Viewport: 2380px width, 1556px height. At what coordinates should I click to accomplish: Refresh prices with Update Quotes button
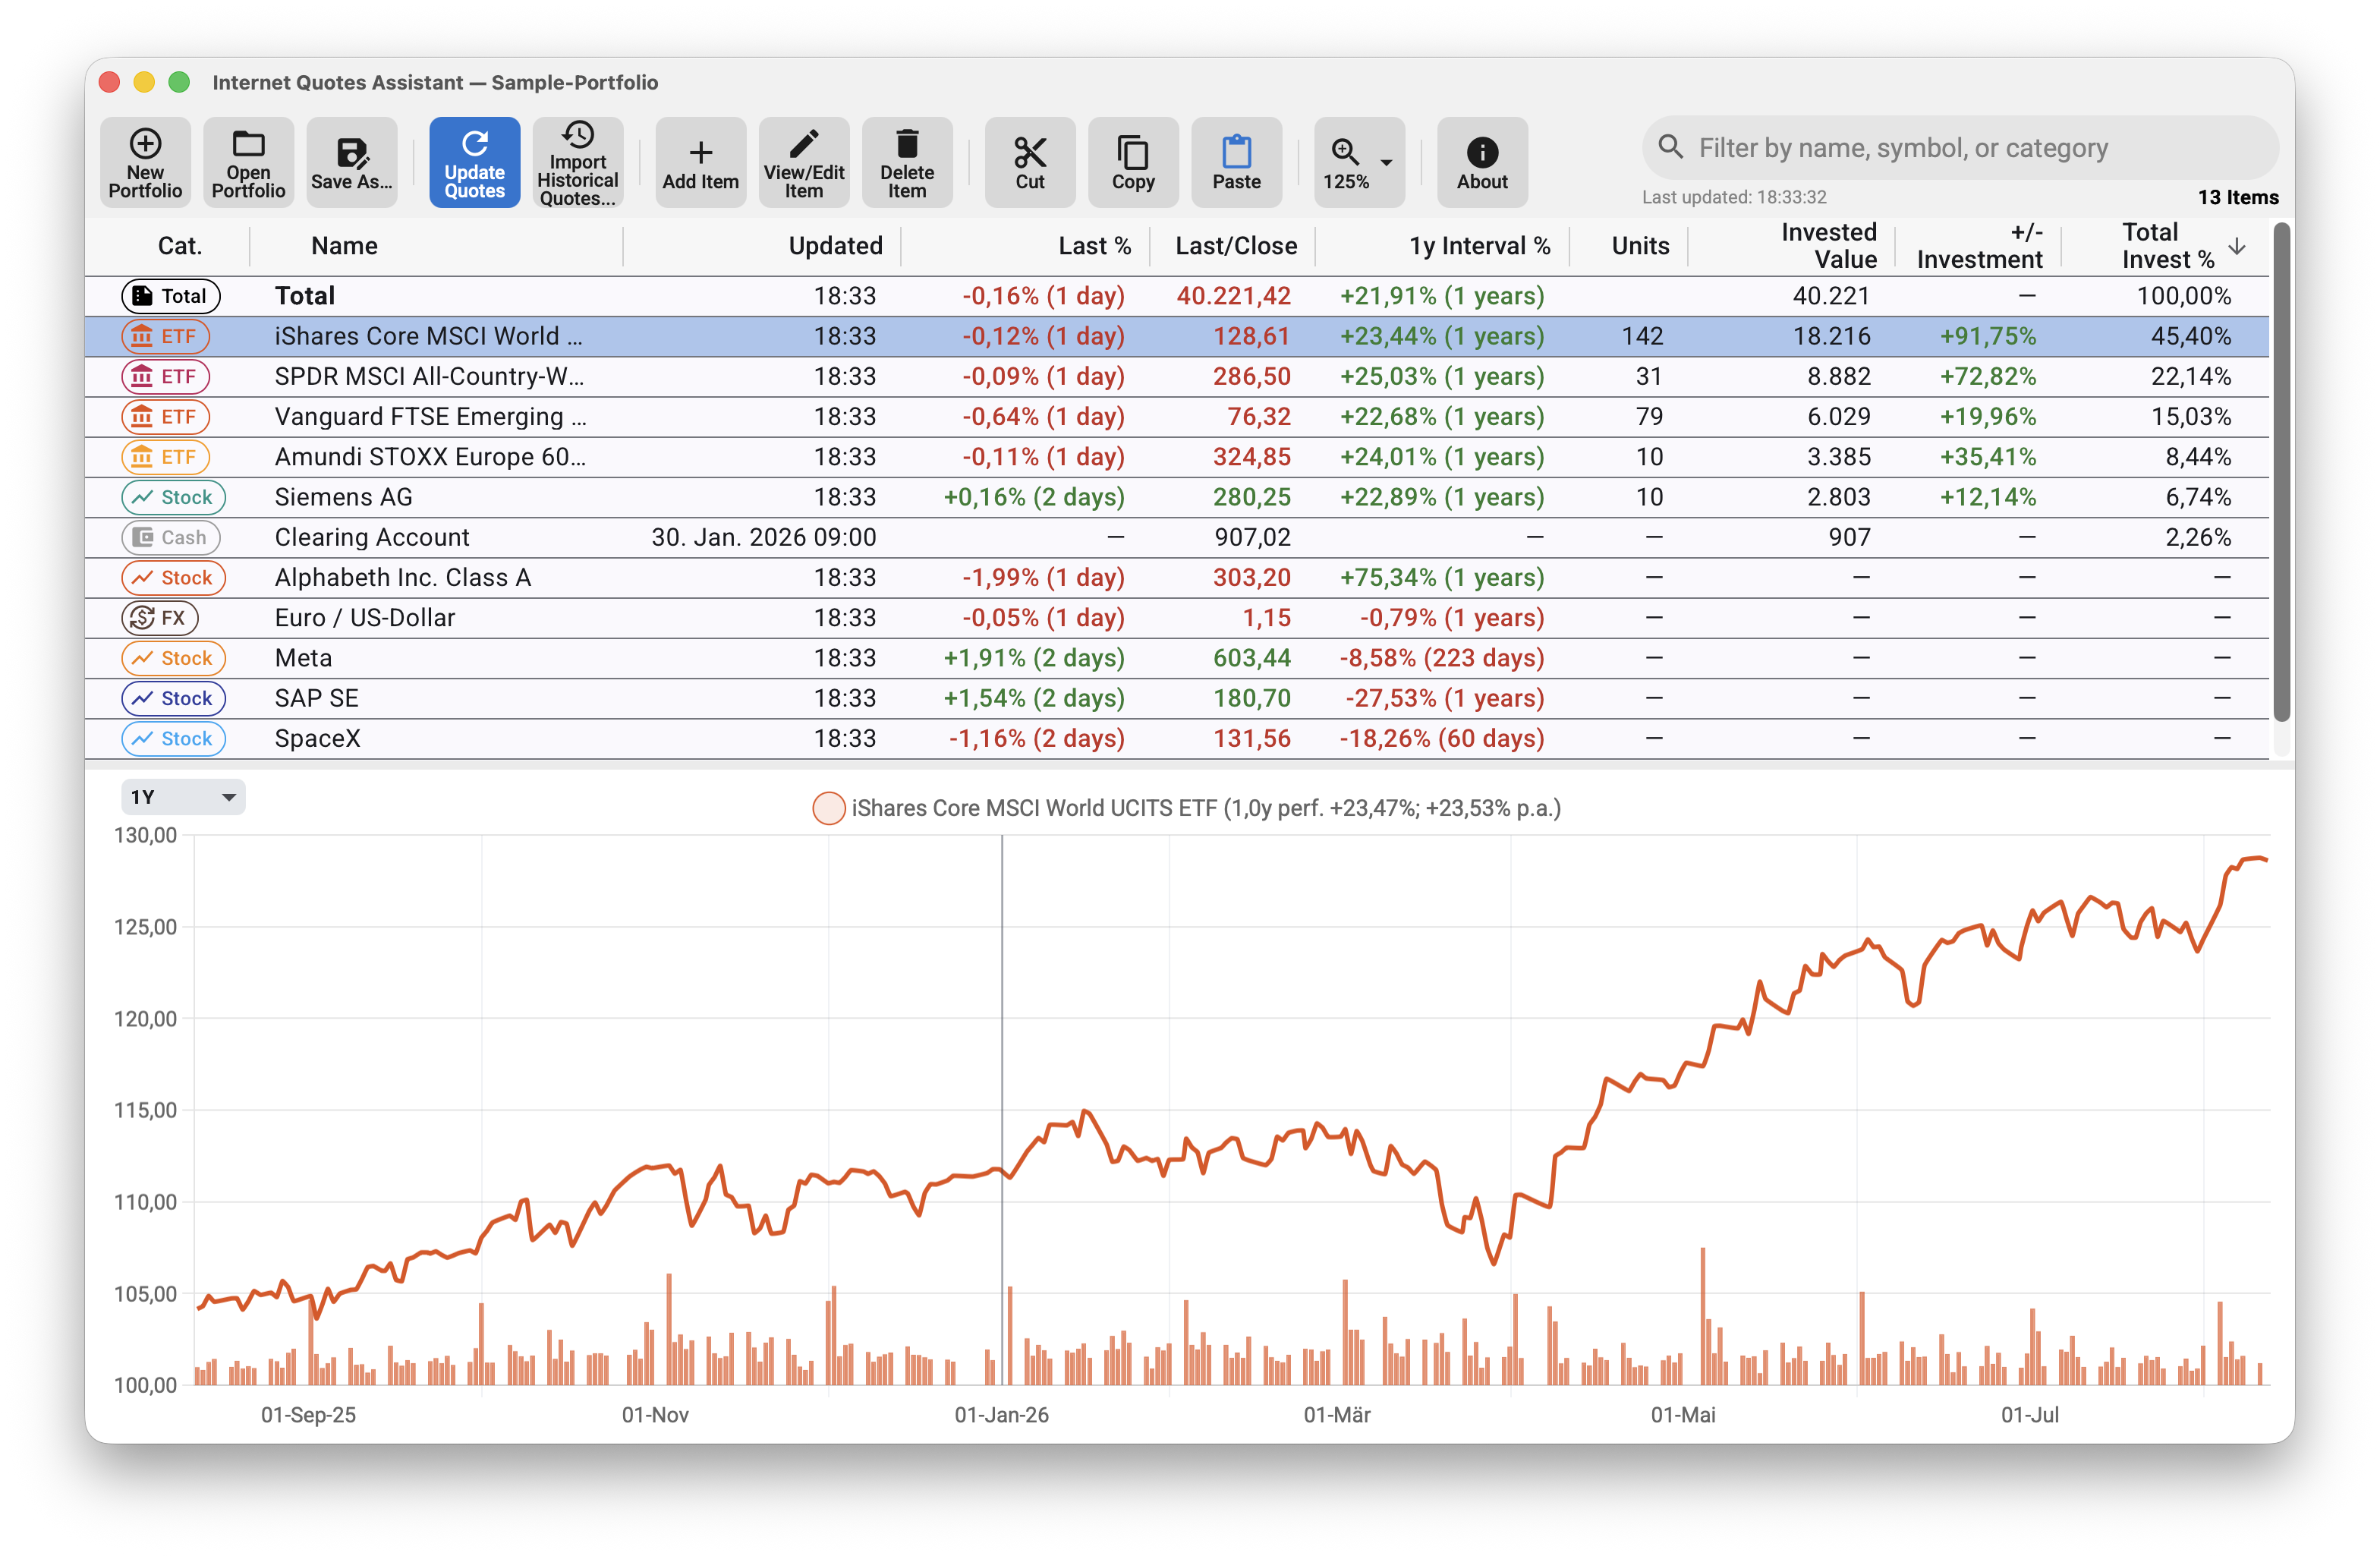pos(474,162)
